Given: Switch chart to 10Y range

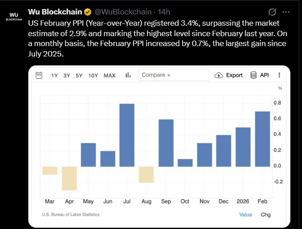Looking at the screenshot, I should click(93, 75).
